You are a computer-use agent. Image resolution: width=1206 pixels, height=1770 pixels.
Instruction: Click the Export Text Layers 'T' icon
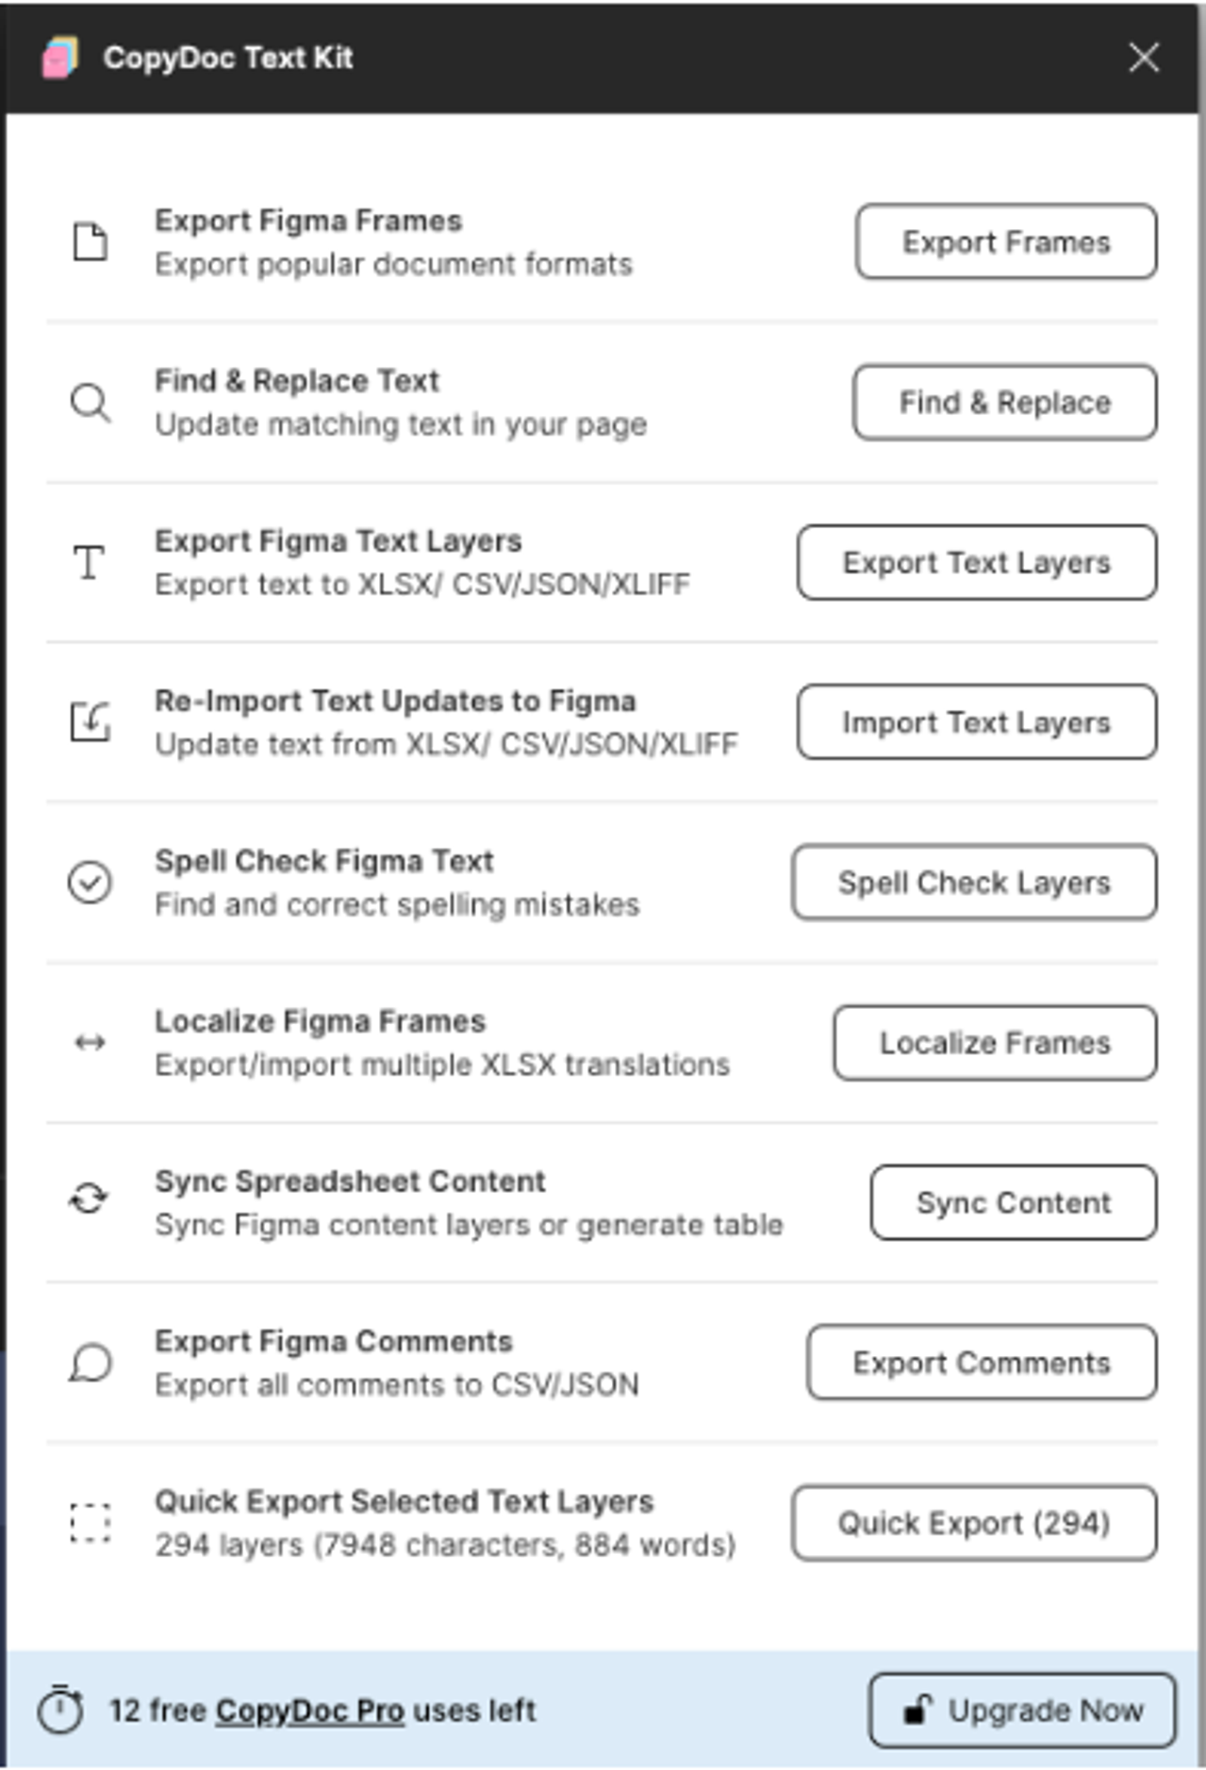[89, 563]
